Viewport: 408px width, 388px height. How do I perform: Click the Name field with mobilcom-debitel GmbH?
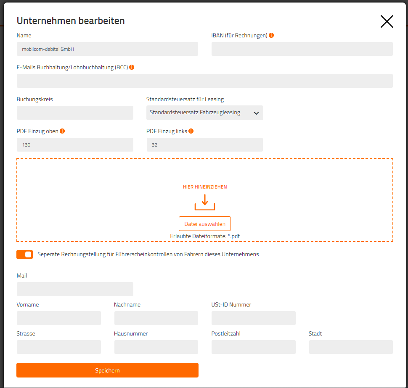107,49
